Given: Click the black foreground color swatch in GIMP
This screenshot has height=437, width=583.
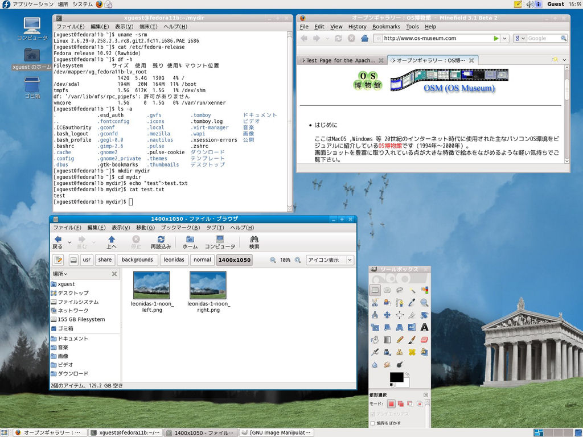Looking at the screenshot, I should click(396, 377).
